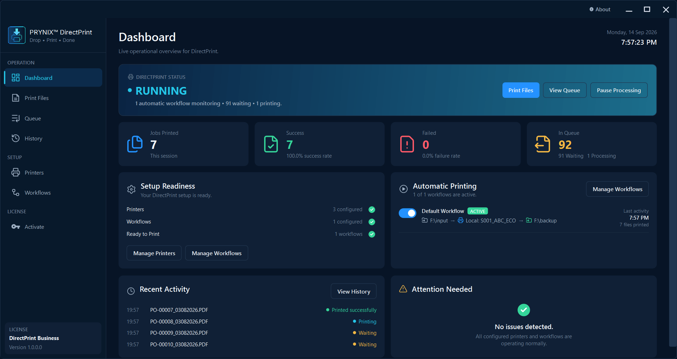Click the Print Files document icon
The image size is (677, 359).
tap(16, 98)
